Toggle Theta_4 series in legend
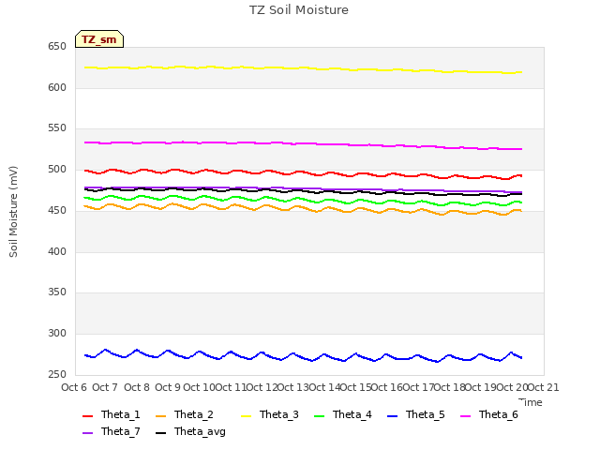600x450 pixels. (x=342, y=414)
